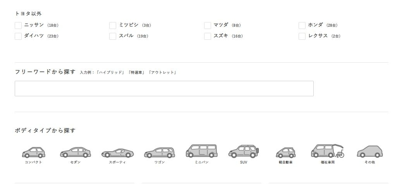The height and width of the screenshot is (184, 402).
Task: Tick the マツダ maker checkbox
Action: pyautogui.click(x=208, y=26)
